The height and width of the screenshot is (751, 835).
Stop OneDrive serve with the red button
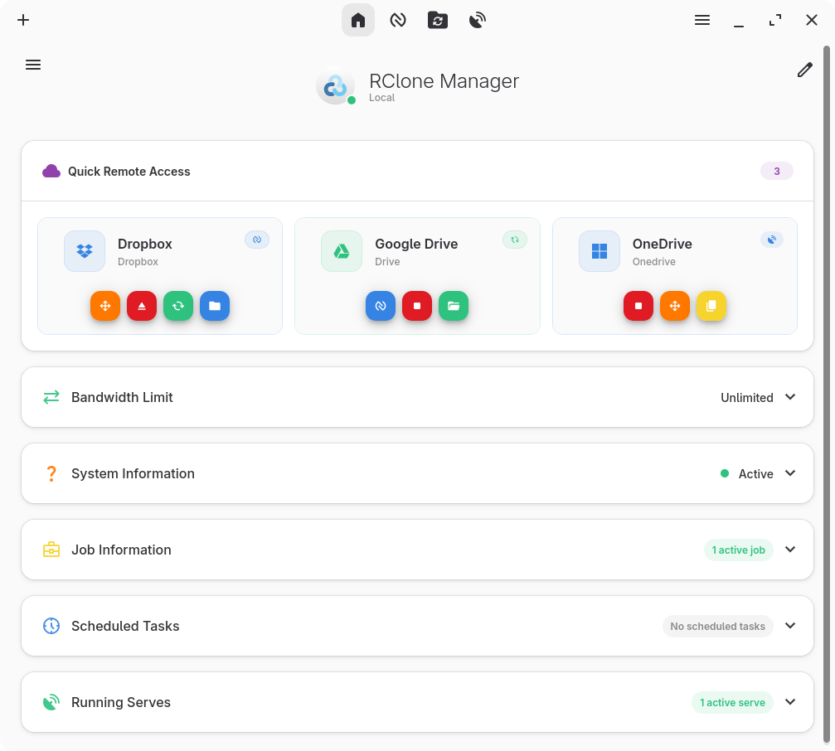point(638,306)
